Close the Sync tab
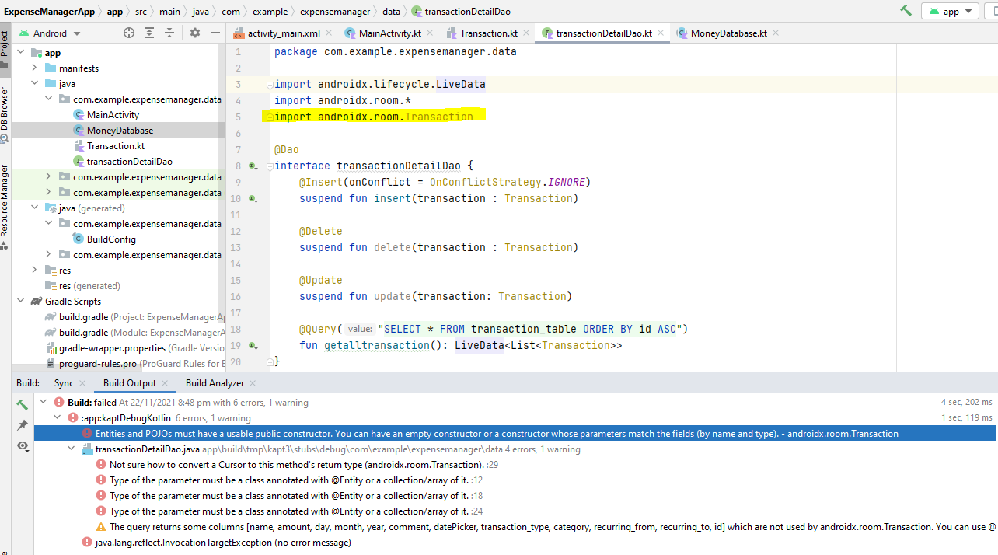 82,383
